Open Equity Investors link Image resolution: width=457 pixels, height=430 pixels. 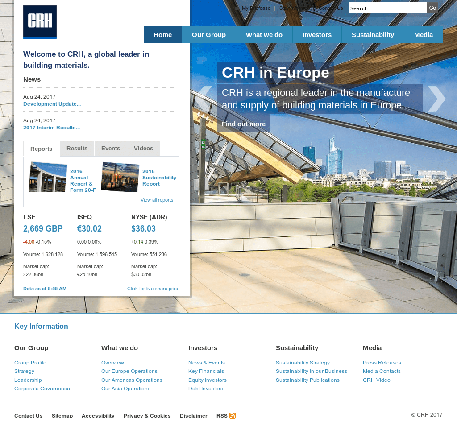207,380
